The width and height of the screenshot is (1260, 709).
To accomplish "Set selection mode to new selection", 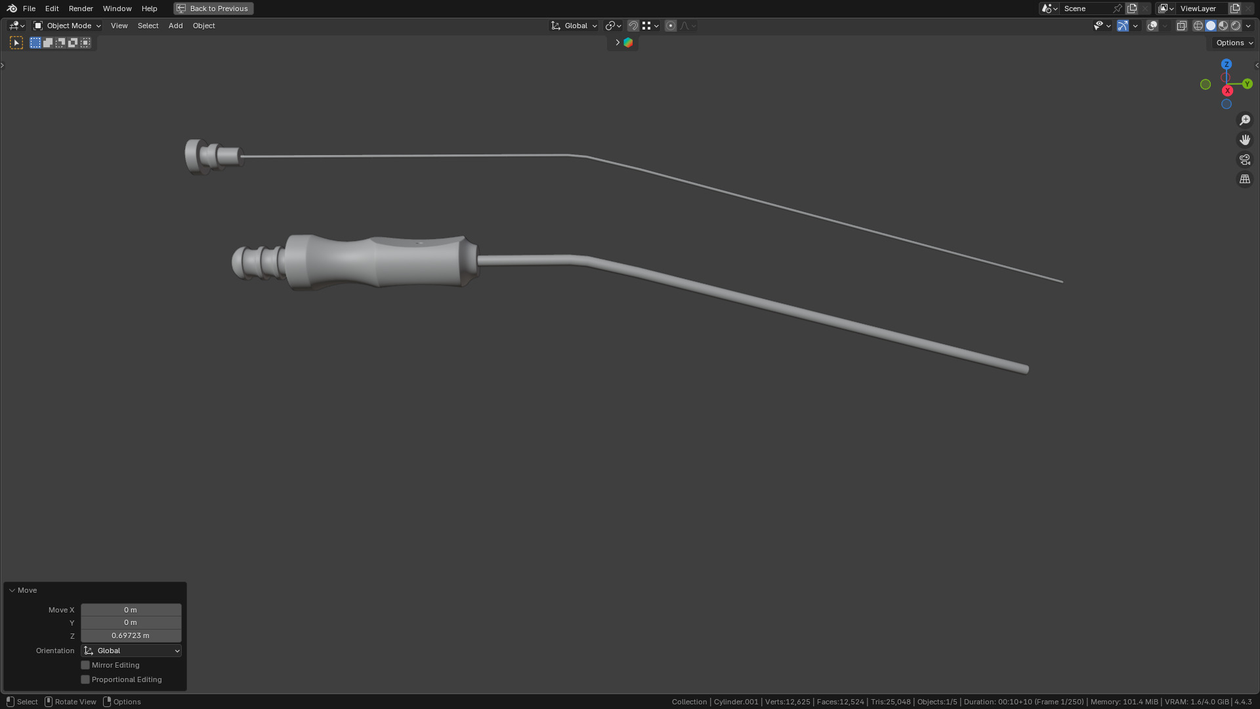I will coord(35,43).
